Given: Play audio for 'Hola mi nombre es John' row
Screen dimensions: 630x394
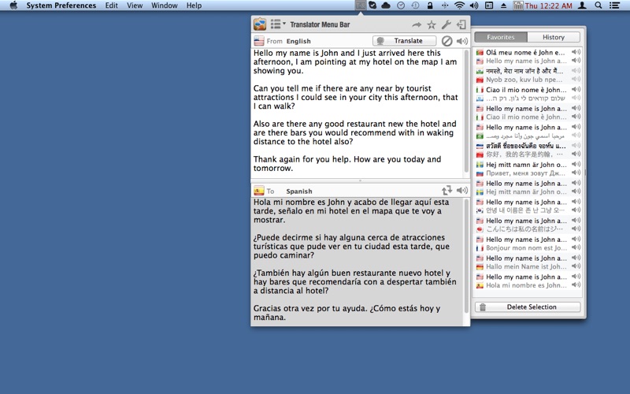Looking at the screenshot, I should 576,285.
